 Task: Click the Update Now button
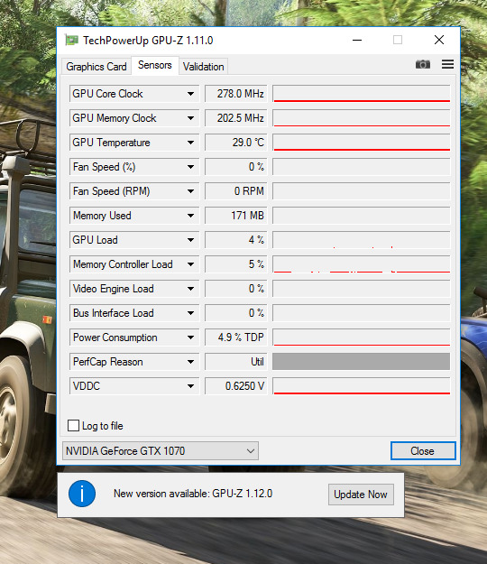click(361, 495)
